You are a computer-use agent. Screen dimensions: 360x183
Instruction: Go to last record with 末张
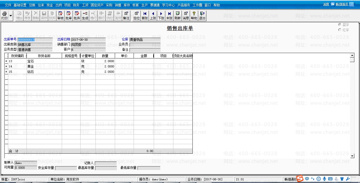(169, 16)
